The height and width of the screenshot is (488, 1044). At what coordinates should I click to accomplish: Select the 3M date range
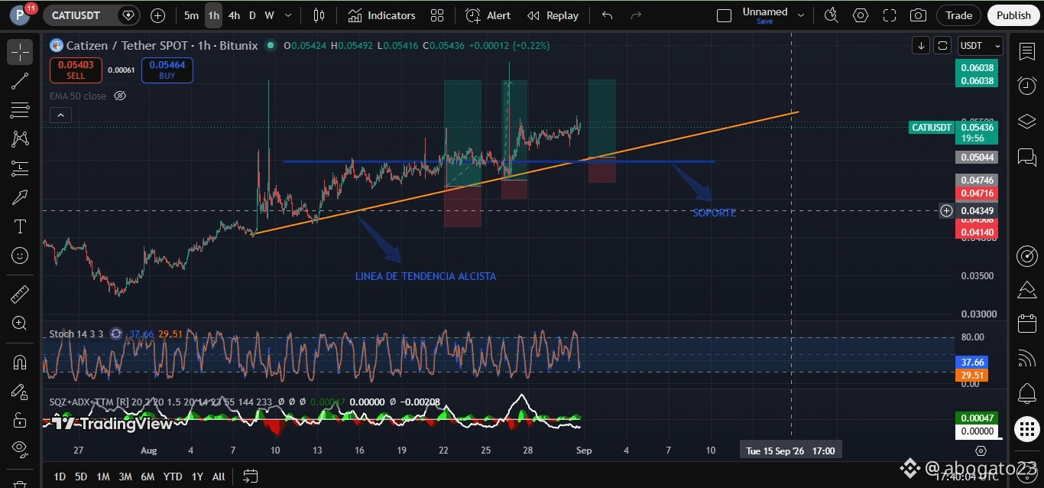[x=125, y=477]
